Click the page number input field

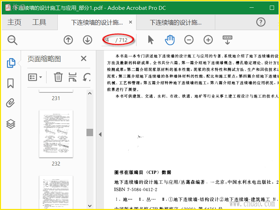108,40
